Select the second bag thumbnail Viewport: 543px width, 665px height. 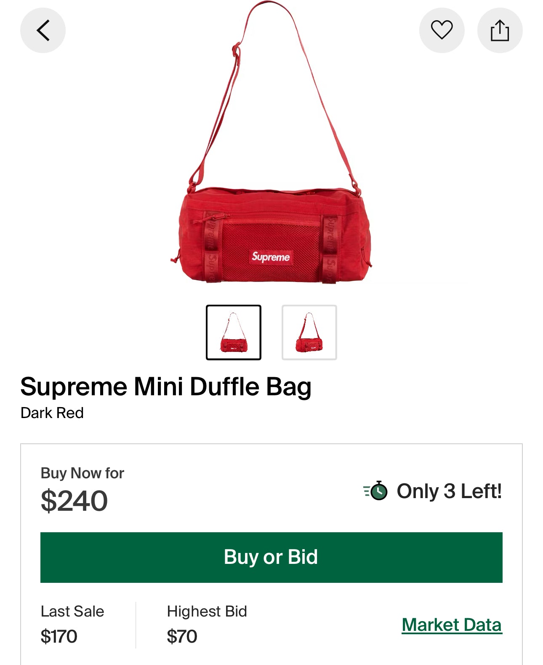point(309,332)
